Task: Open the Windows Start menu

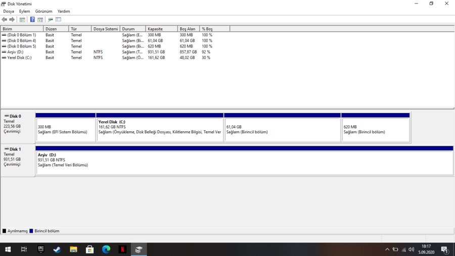Action: click(8, 249)
